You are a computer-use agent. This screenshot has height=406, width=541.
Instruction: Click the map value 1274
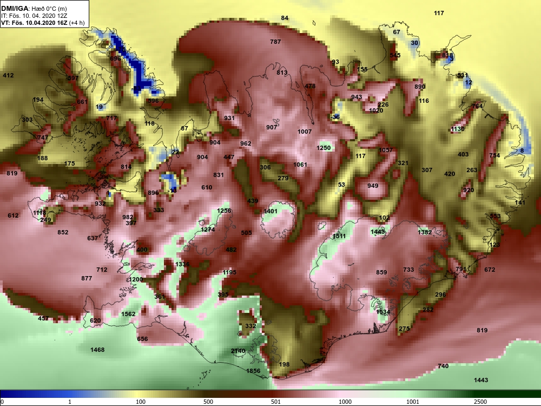[x=208, y=230]
